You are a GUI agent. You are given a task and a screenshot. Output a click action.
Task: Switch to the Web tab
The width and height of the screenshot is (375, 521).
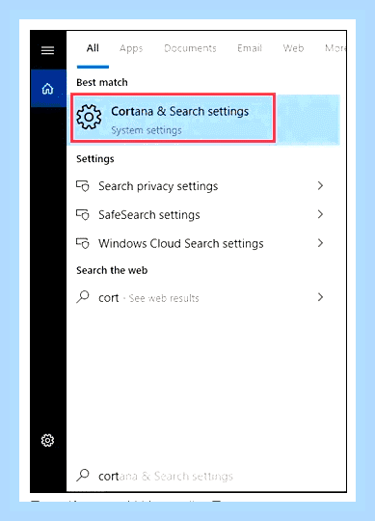click(x=293, y=48)
